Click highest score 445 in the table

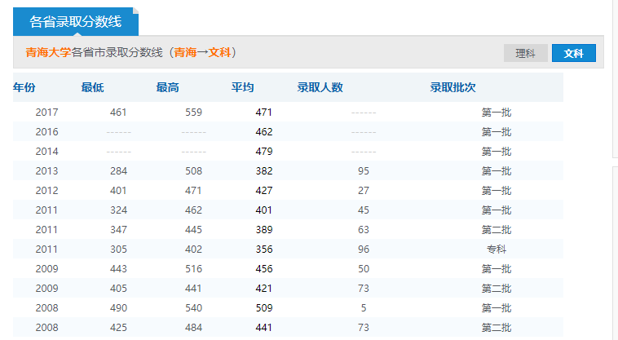coord(193,230)
